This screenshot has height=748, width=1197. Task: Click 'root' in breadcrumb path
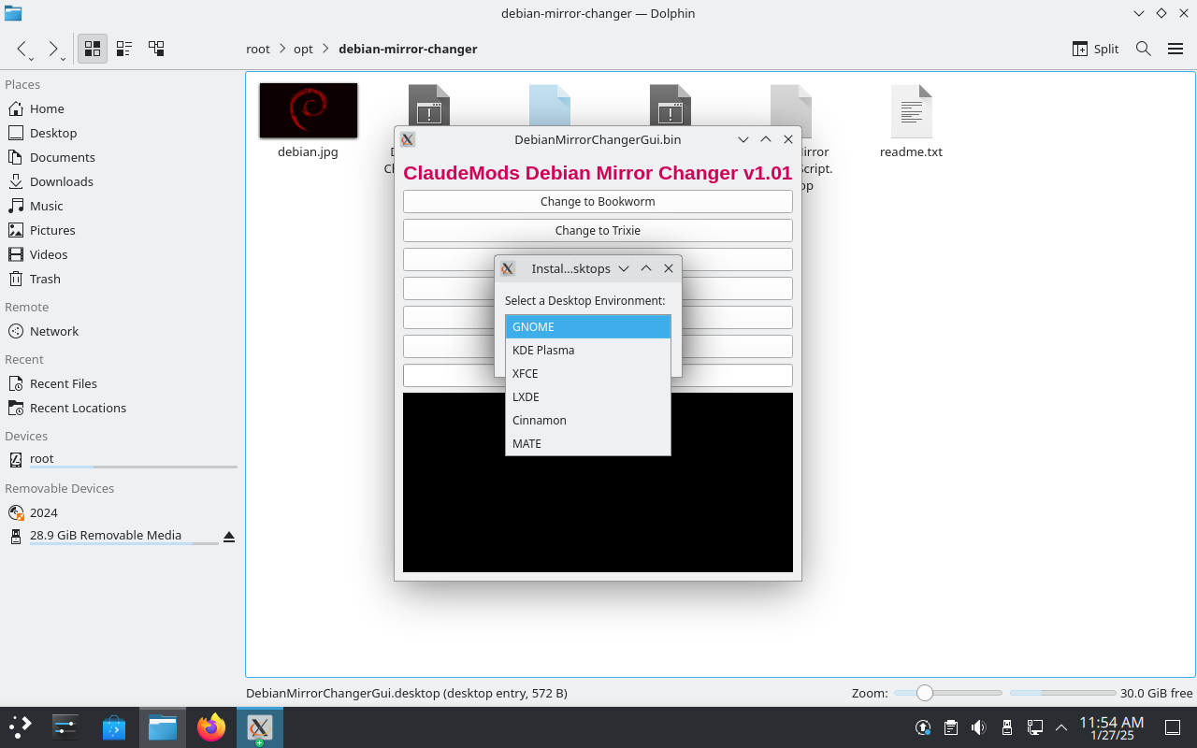[x=258, y=49]
